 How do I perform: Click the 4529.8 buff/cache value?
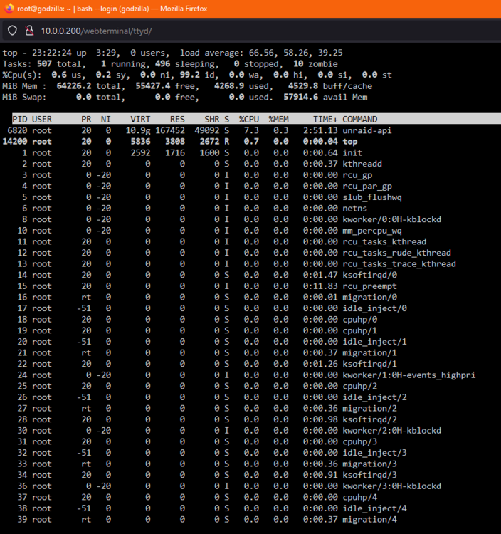point(329,86)
